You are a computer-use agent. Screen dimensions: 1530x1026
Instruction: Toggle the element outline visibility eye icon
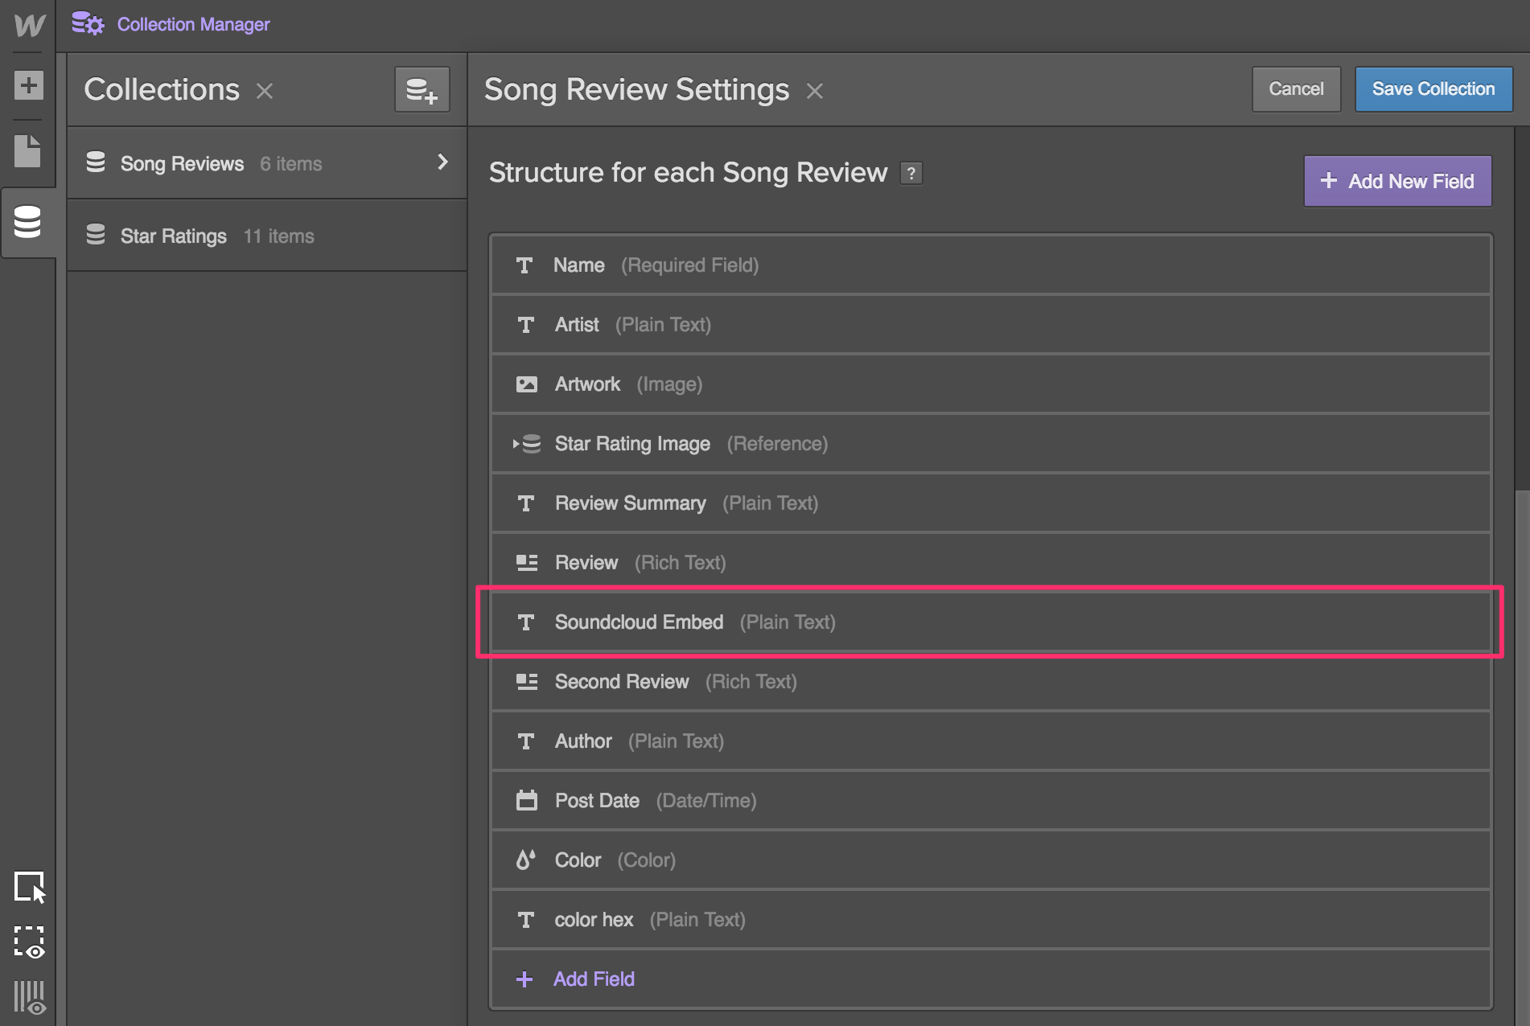[x=30, y=942]
